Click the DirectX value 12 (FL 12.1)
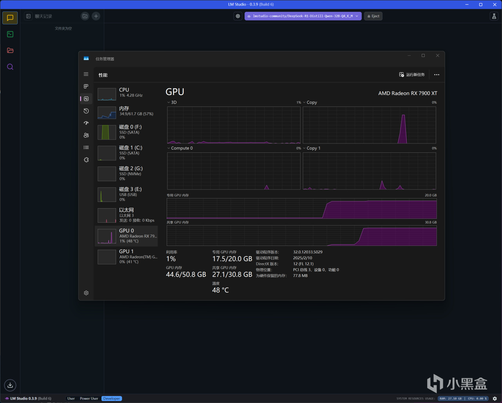Image resolution: width=502 pixels, height=403 pixels. (x=303, y=264)
